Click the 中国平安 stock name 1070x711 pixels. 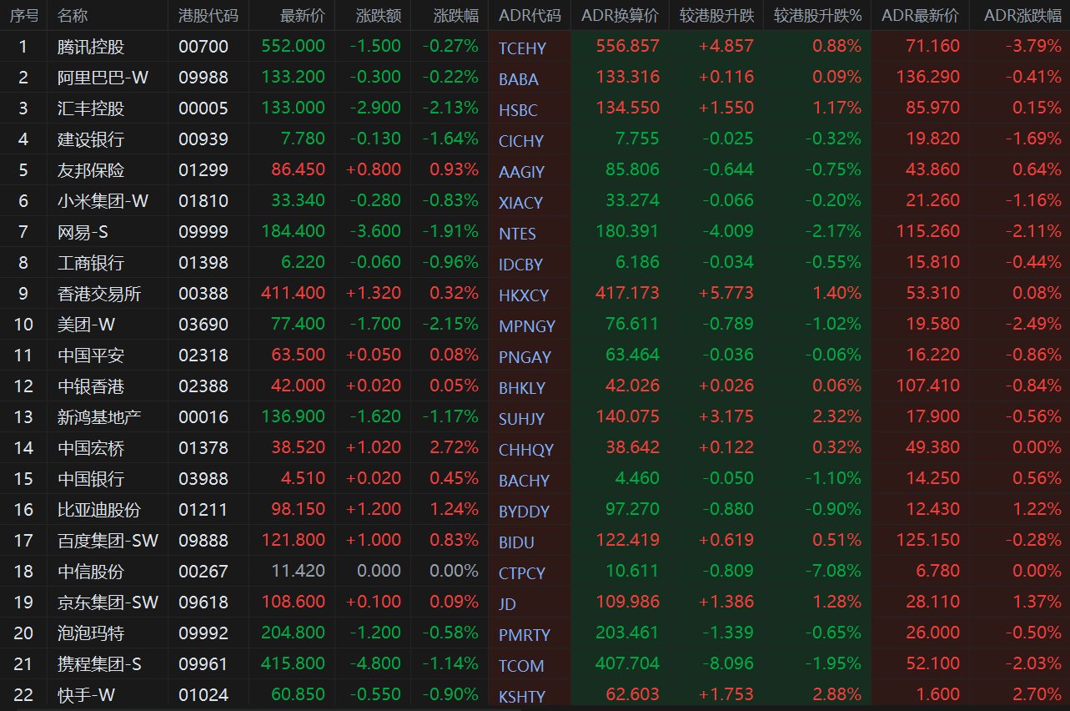(x=91, y=355)
